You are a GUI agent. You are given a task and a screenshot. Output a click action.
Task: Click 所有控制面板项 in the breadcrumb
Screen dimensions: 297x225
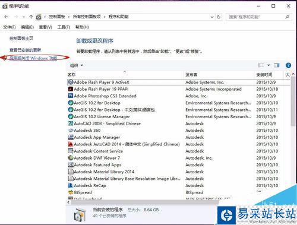[87, 17]
